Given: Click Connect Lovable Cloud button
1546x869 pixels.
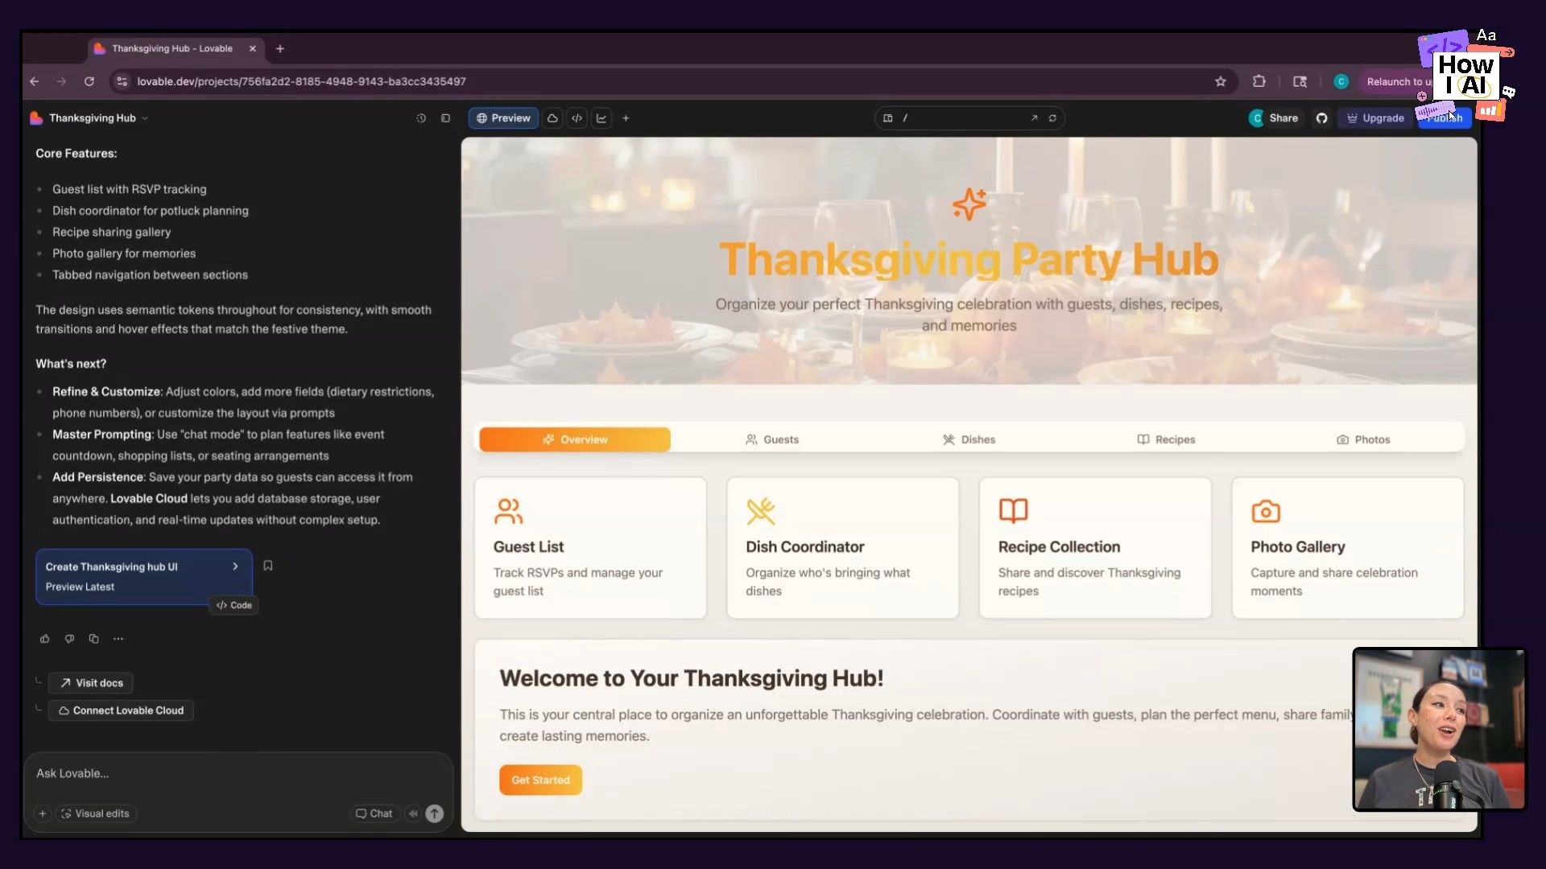Looking at the screenshot, I should (121, 710).
